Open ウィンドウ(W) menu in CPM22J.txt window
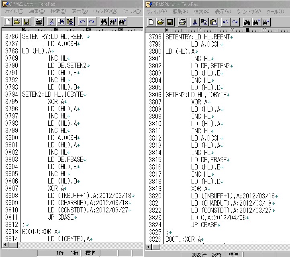Image resolution: width=290 pixels, height=257 pixels. pyautogui.click(x=105, y=11)
